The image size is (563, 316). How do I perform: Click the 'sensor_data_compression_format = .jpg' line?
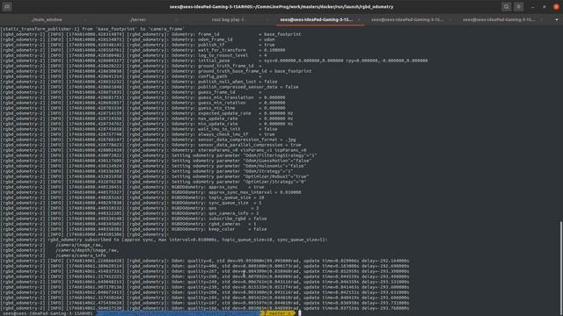149,140
